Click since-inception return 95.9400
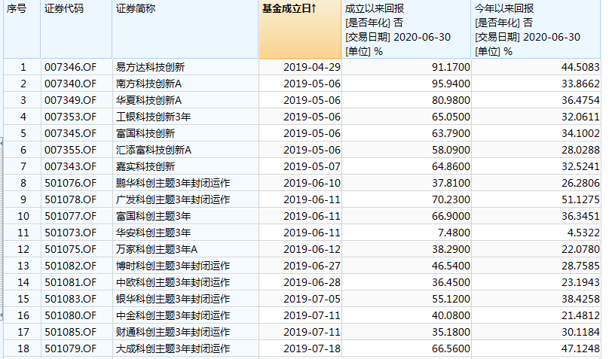The width and height of the screenshot is (612, 359). tap(451, 84)
